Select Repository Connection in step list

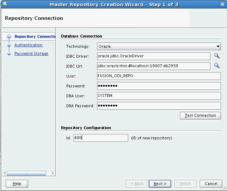(x=35, y=36)
